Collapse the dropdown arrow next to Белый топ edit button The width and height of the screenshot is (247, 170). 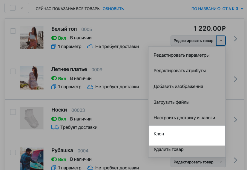221,41
